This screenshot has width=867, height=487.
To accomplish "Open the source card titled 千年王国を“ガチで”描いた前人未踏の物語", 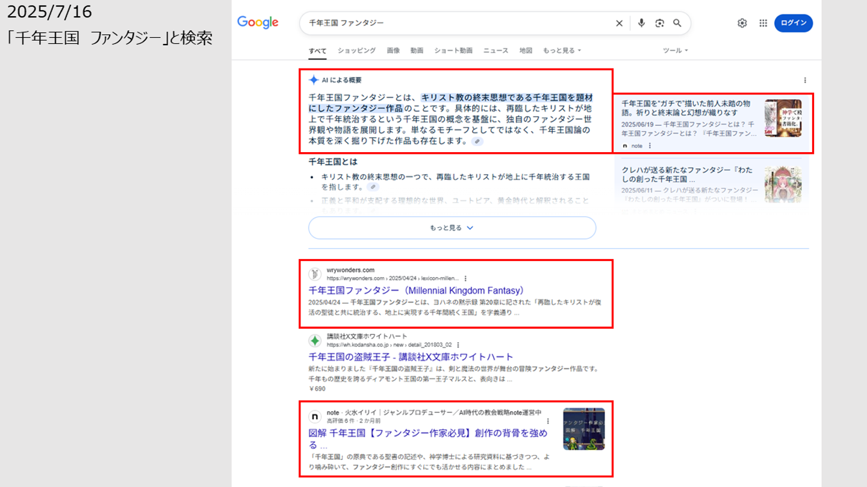I will pos(686,108).
